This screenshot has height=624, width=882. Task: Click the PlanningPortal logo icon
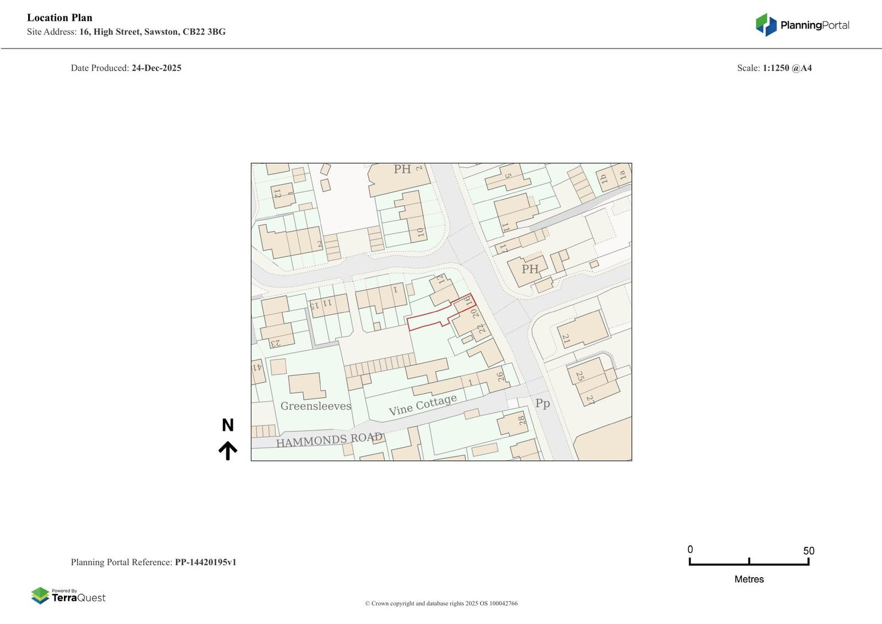click(766, 25)
